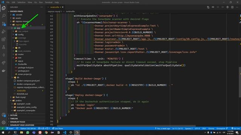Change the Groovy language mode
This screenshot has width=241, height=135.
coord(211,128)
